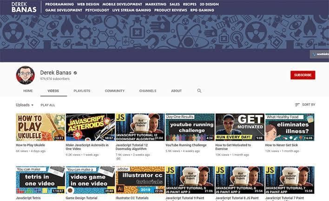This screenshot has width=329, height=201.
Task: Click the RPG Gaming banner link
Action: 202,10
